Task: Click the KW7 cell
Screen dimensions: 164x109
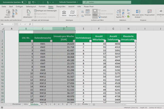Action: [43, 63]
